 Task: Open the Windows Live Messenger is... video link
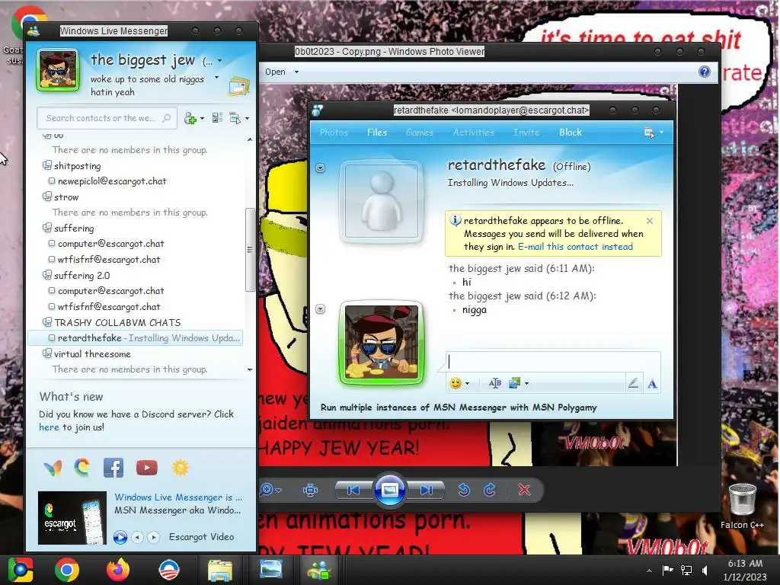pyautogui.click(x=178, y=497)
